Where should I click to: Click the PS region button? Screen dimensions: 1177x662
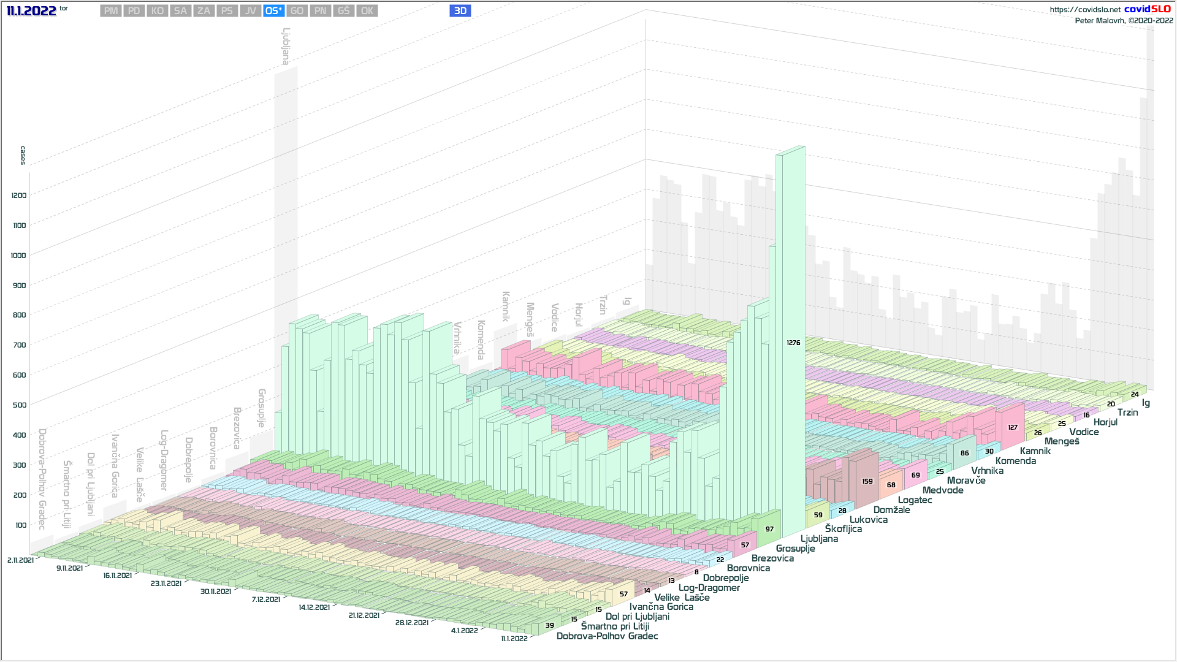[227, 11]
